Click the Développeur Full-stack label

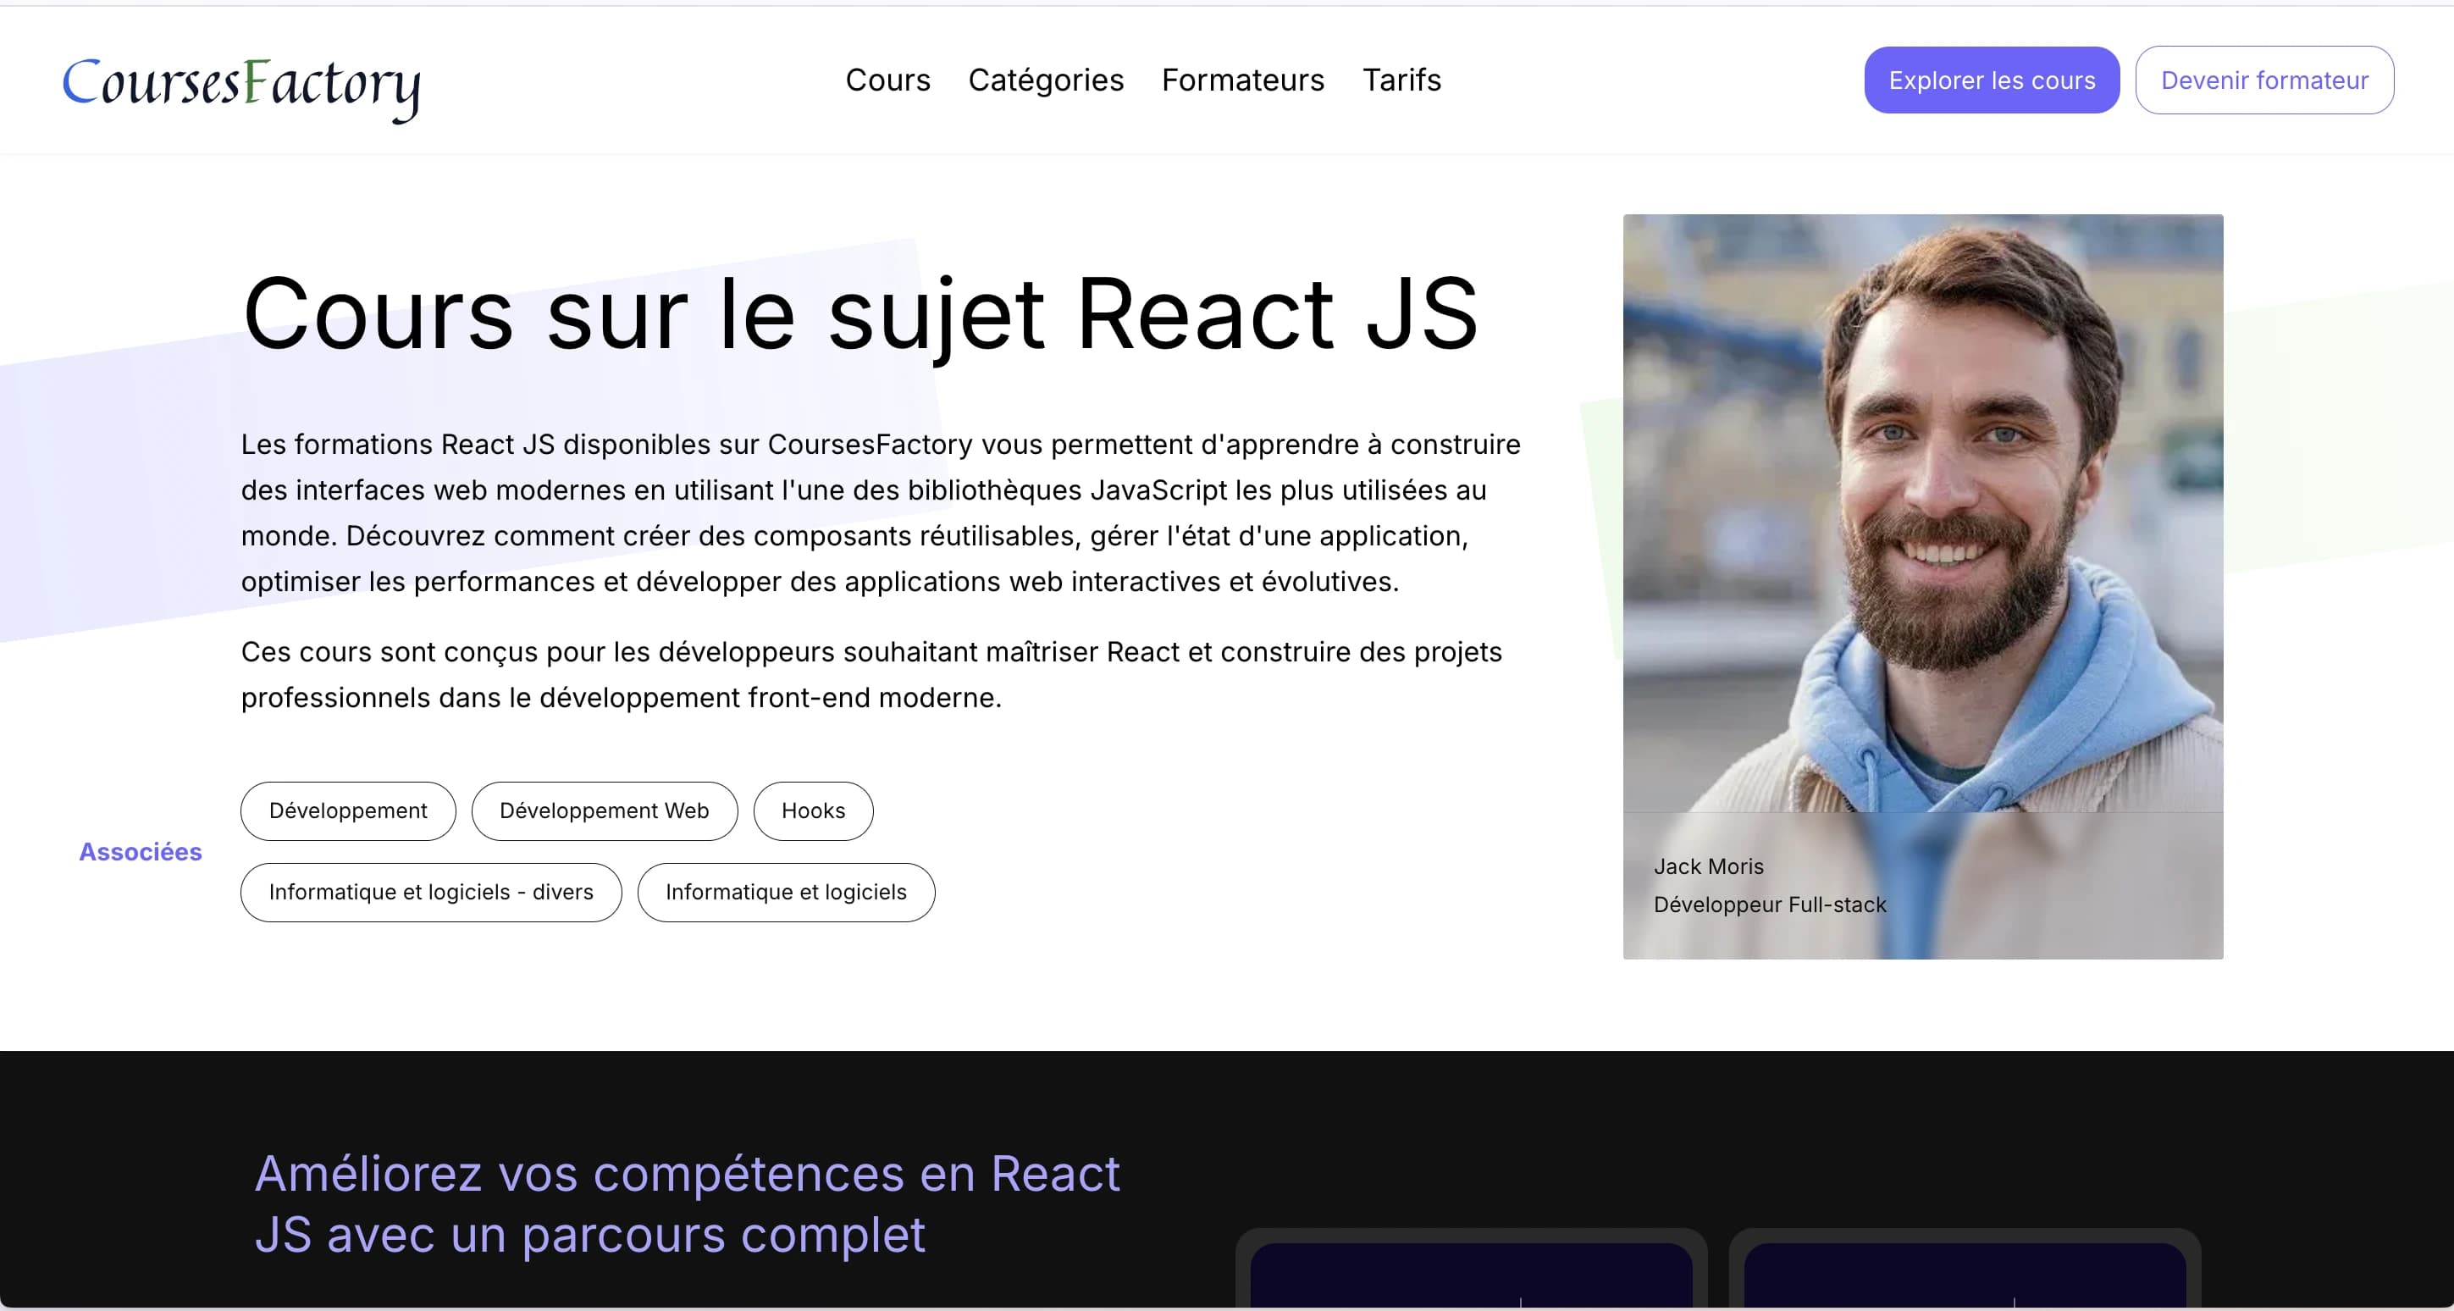[x=1769, y=905]
